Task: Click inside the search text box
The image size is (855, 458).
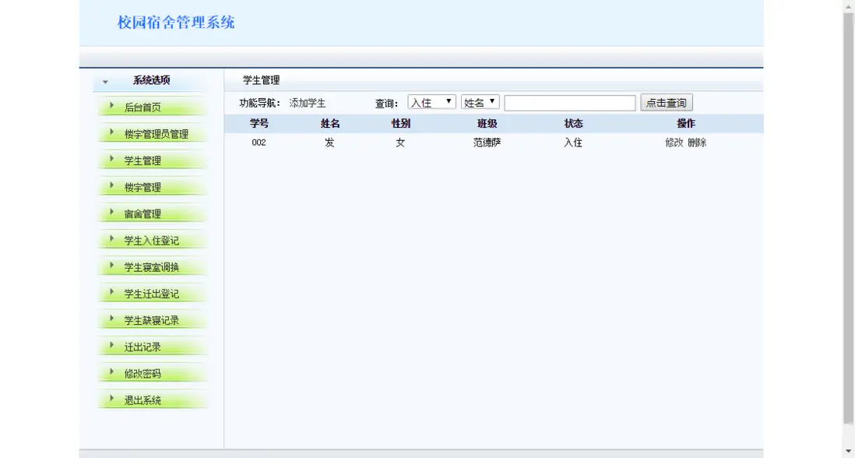Action: point(570,101)
